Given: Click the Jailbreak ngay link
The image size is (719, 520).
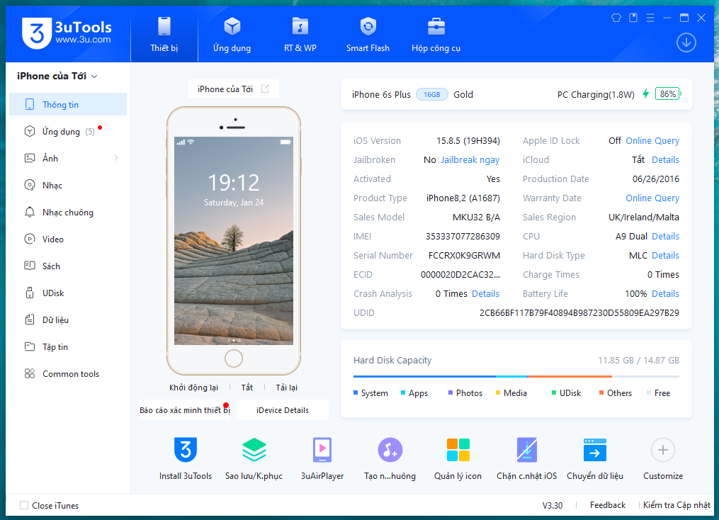Looking at the screenshot, I should point(470,160).
